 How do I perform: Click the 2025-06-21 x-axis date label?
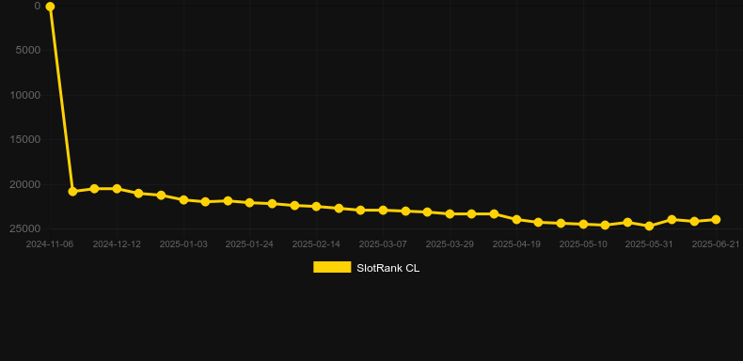716,244
